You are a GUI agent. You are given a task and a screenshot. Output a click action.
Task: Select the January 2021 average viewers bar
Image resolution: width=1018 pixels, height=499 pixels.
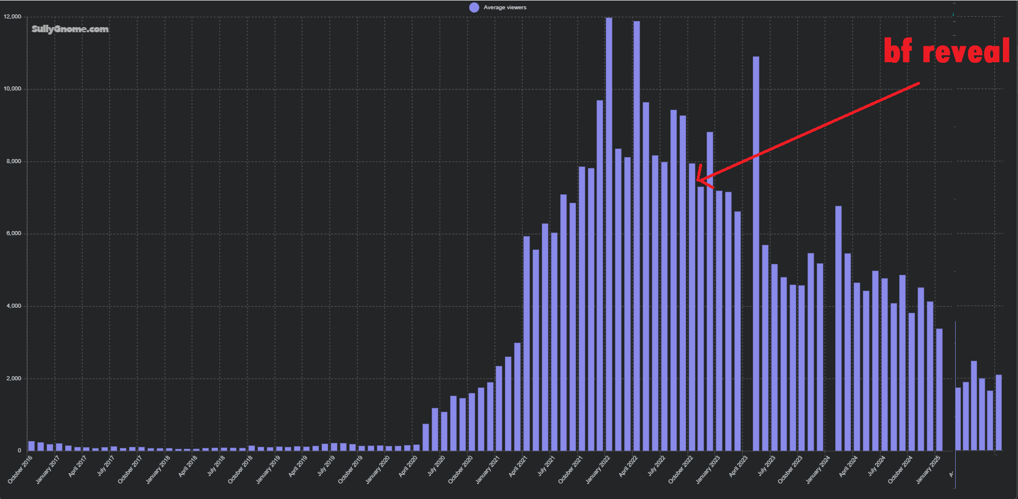click(499, 409)
